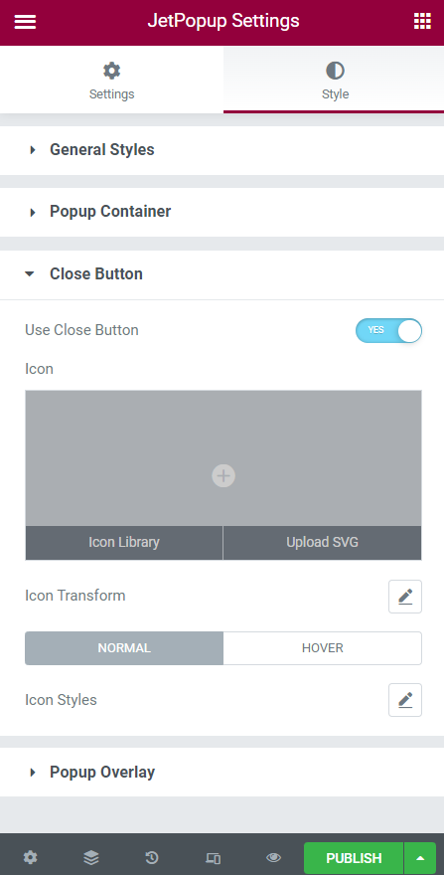Open the hamburger menu icon
Image resolution: width=444 pixels, height=875 pixels.
tap(25, 22)
